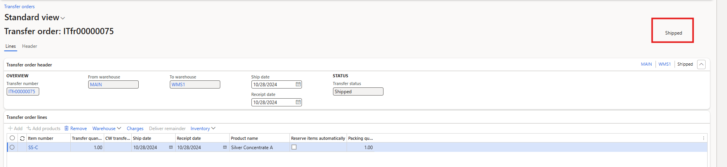Open calendar in line Ship date cell

pyautogui.click(x=171, y=147)
